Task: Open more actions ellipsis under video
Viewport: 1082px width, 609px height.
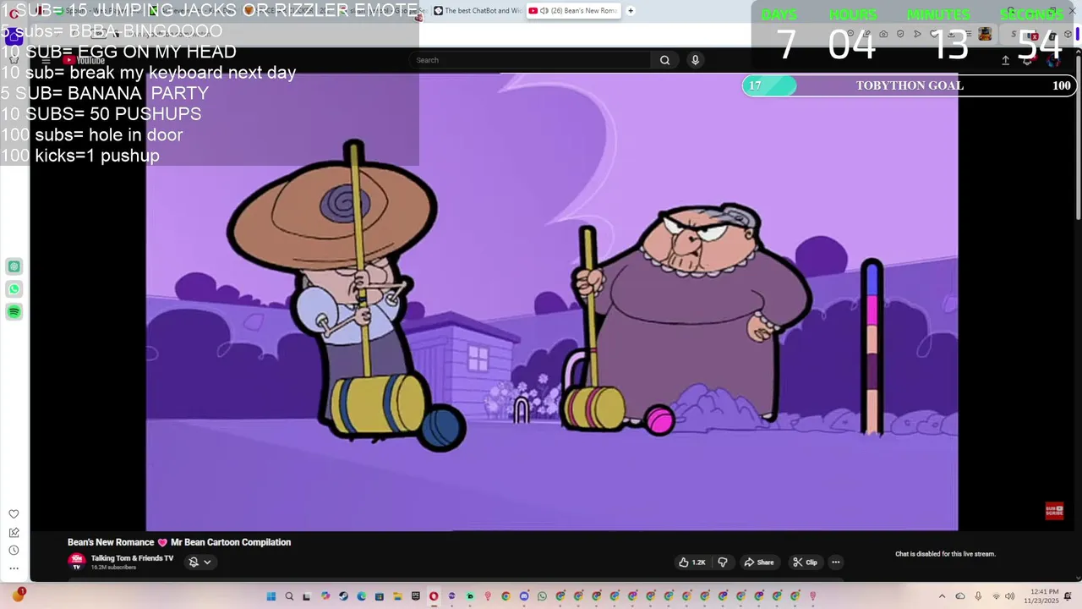Action: coord(835,562)
